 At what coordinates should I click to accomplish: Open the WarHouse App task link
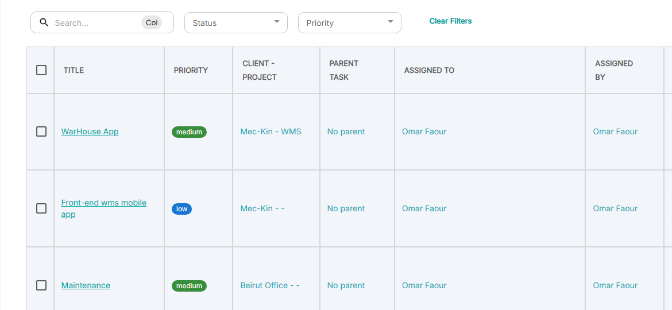90,131
